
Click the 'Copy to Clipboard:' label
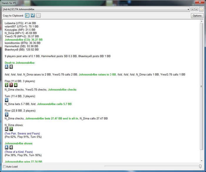[x=13, y=16]
